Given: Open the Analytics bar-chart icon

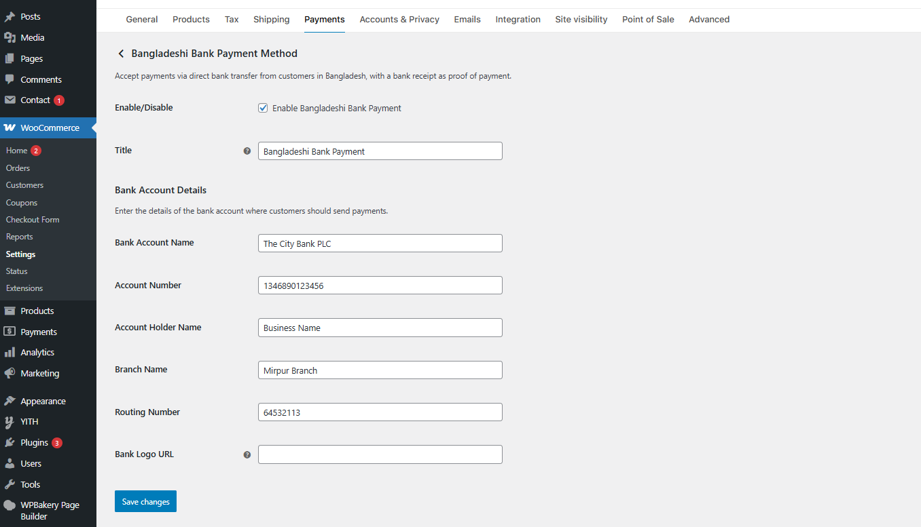Looking at the screenshot, I should coord(10,352).
